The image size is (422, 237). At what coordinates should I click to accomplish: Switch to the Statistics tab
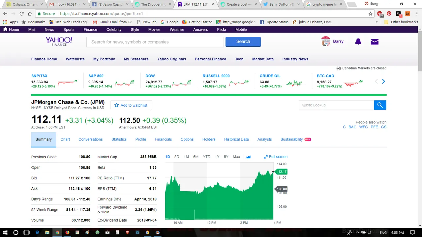tap(119, 139)
